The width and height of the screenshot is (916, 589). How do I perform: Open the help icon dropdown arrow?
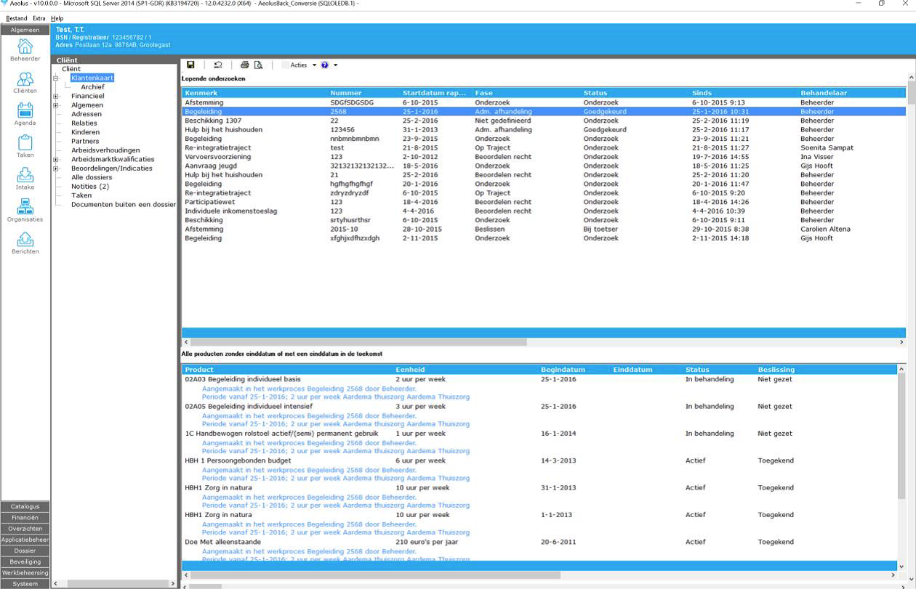tap(335, 65)
